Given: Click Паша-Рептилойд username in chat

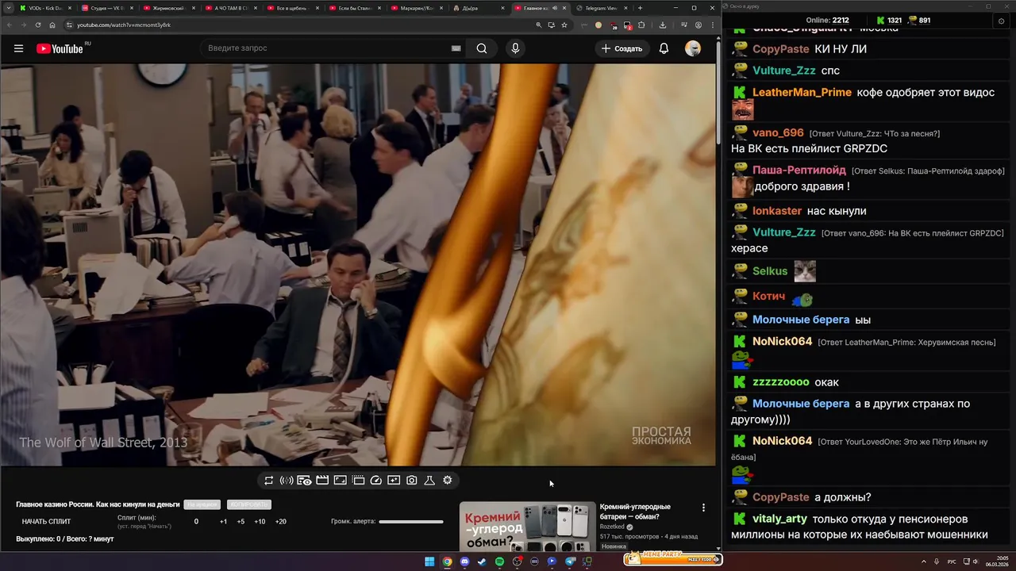Looking at the screenshot, I should pos(799,170).
